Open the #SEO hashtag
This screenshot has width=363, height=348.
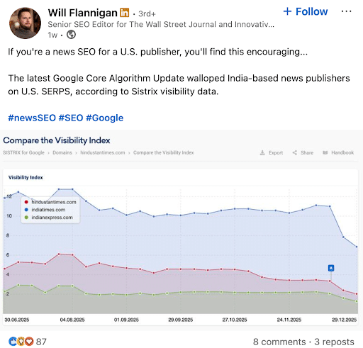point(71,118)
